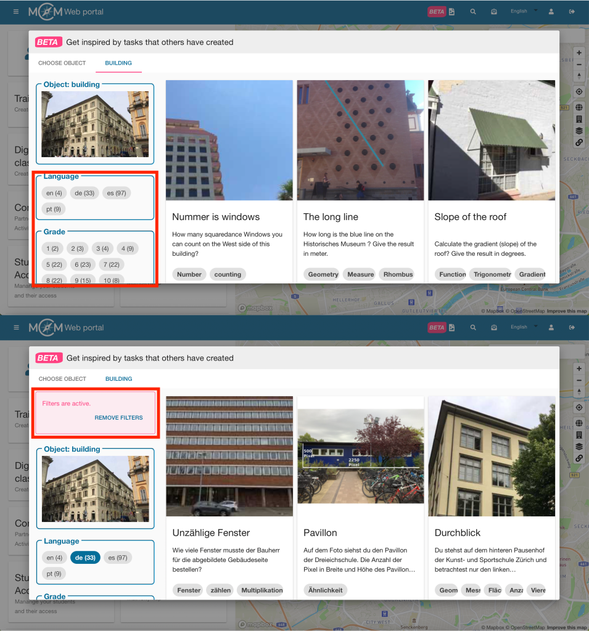
Task: Open inbox icon in lower header
Action: 494,328
